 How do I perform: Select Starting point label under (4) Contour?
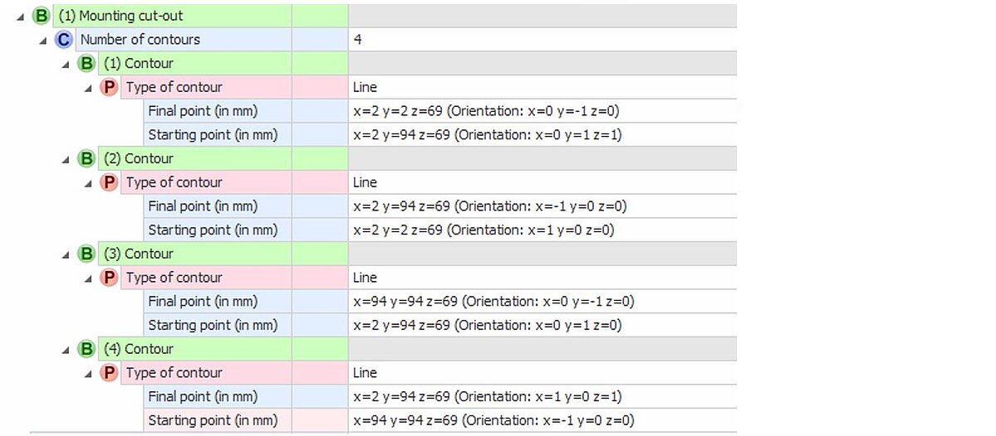[212, 420]
